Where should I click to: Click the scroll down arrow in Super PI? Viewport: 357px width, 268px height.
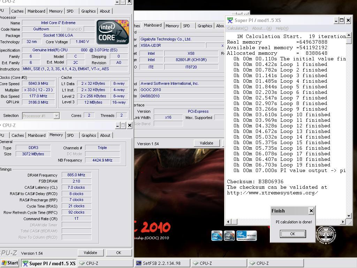tap(349, 216)
